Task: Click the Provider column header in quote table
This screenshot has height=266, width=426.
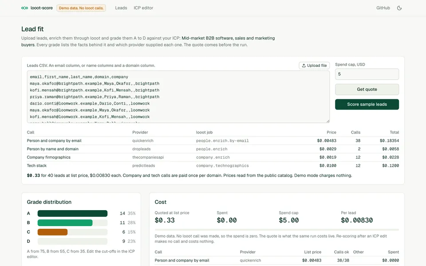Action: tap(140, 132)
